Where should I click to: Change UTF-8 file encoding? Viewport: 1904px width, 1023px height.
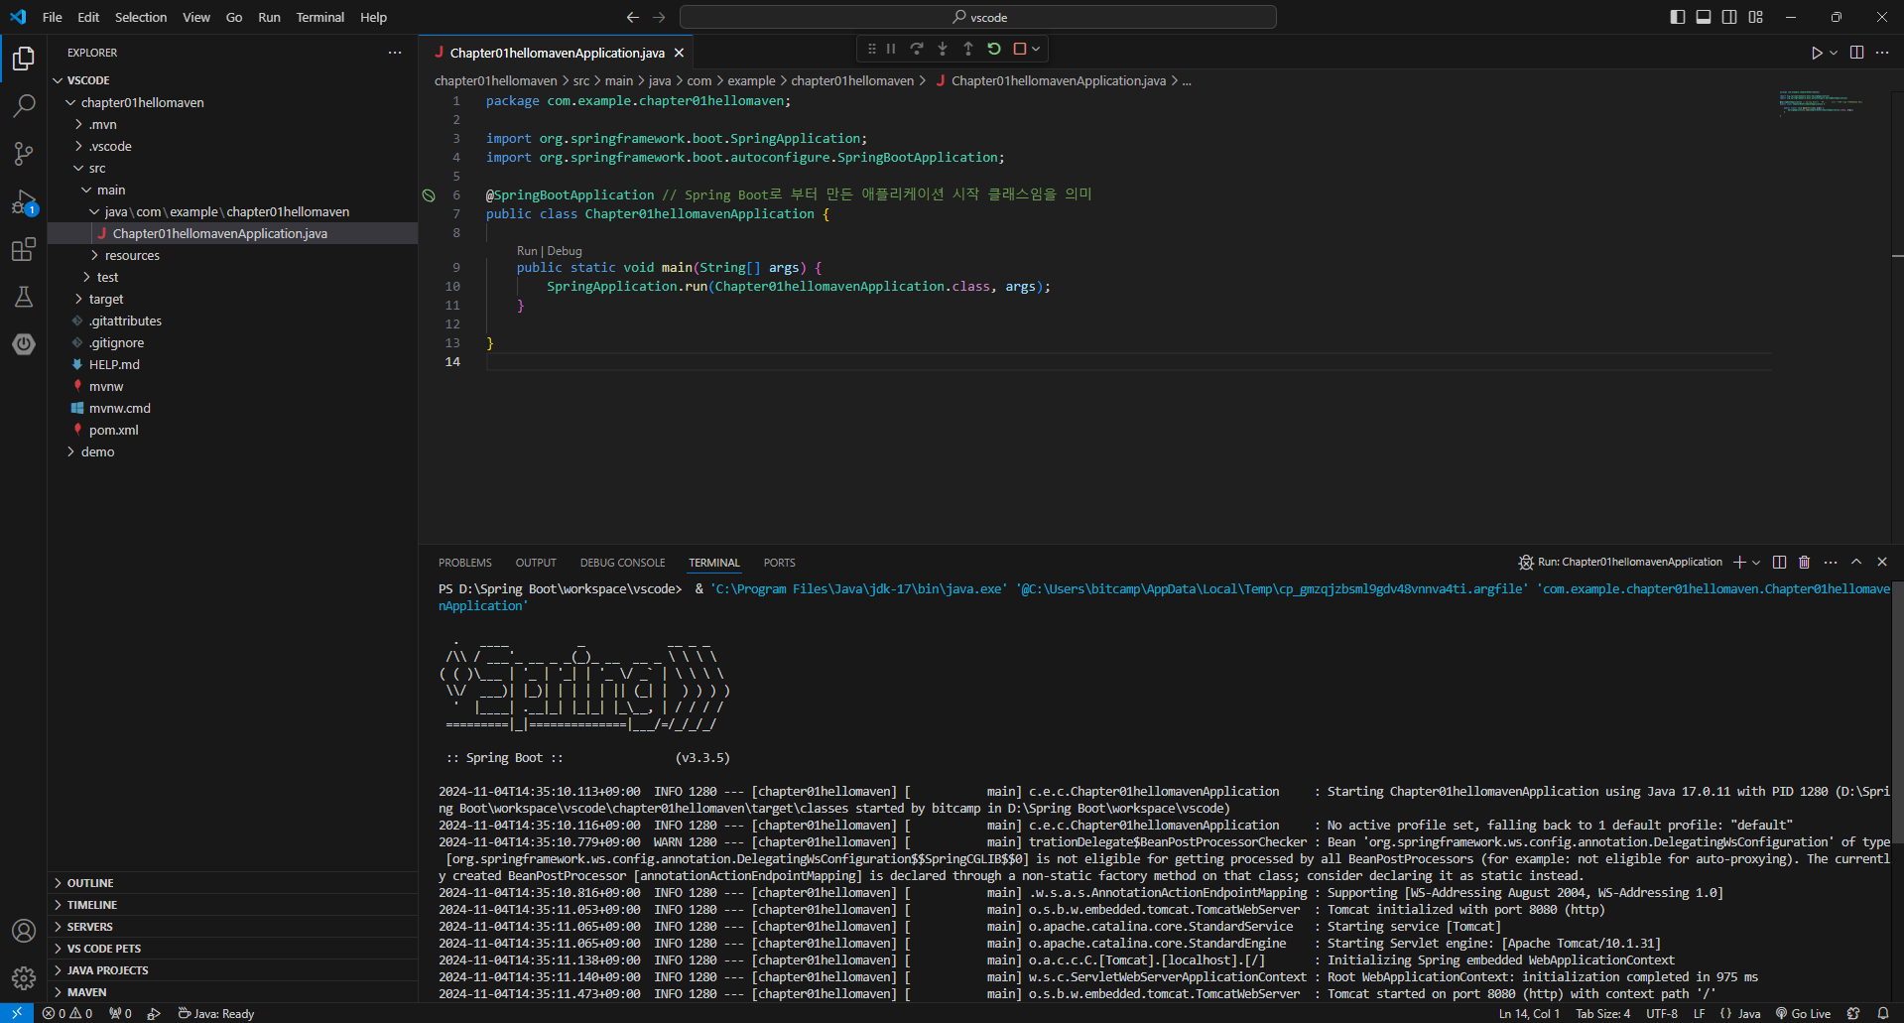[x=1662, y=1013]
